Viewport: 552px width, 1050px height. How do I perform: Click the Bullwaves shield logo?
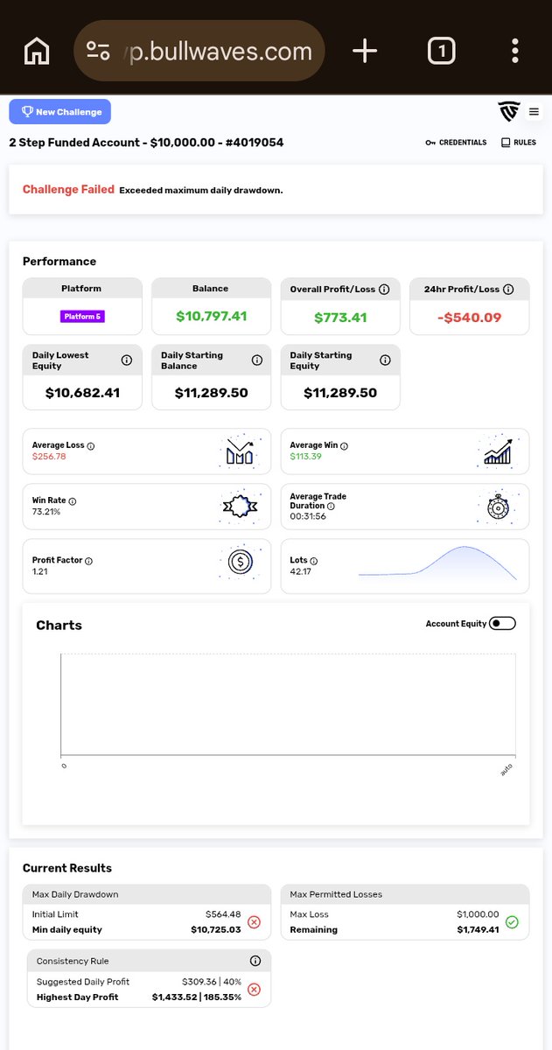[x=508, y=112]
